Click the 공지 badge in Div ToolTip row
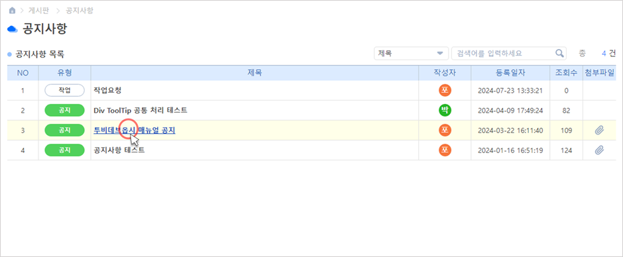The width and height of the screenshot is (623, 257). pyautogui.click(x=65, y=110)
